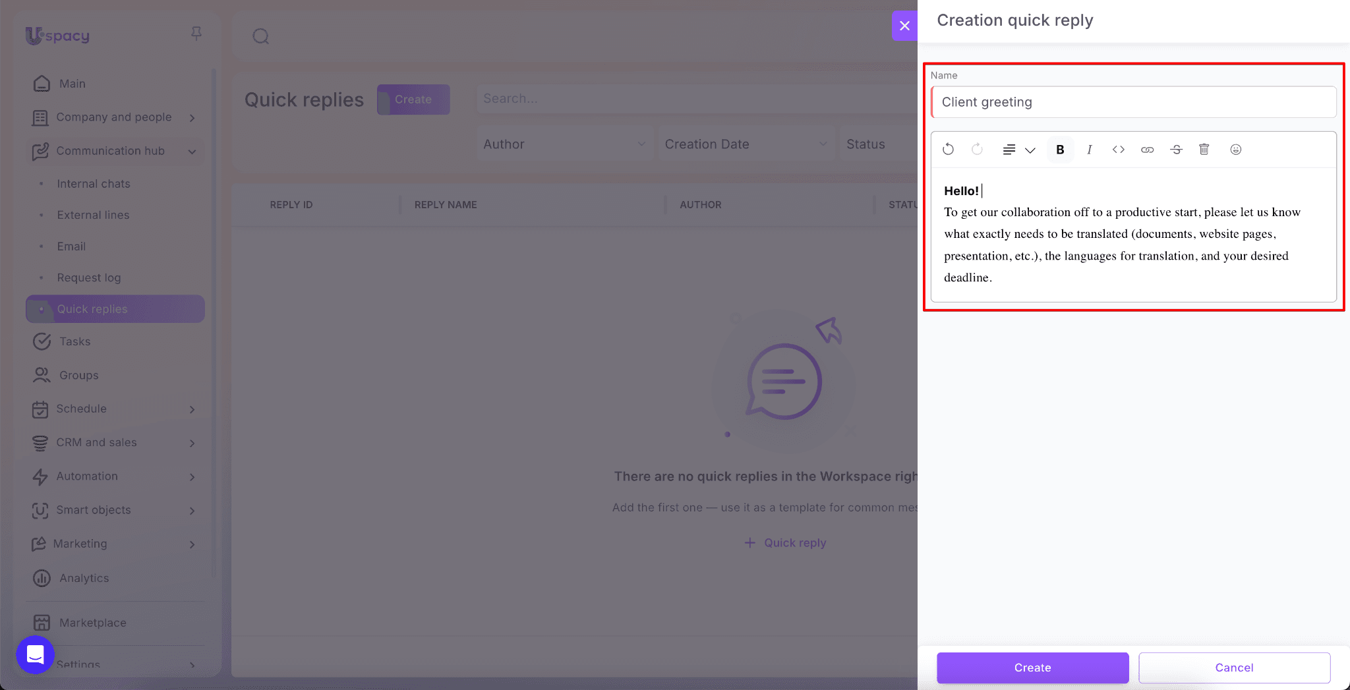The width and height of the screenshot is (1350, 690).
Task: Click the trash icon to clear formatting
Action: click(1204, 150)
